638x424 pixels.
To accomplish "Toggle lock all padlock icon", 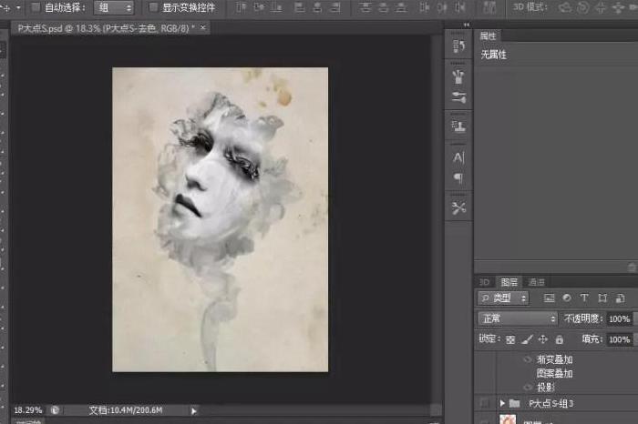I will click(560, 339).
